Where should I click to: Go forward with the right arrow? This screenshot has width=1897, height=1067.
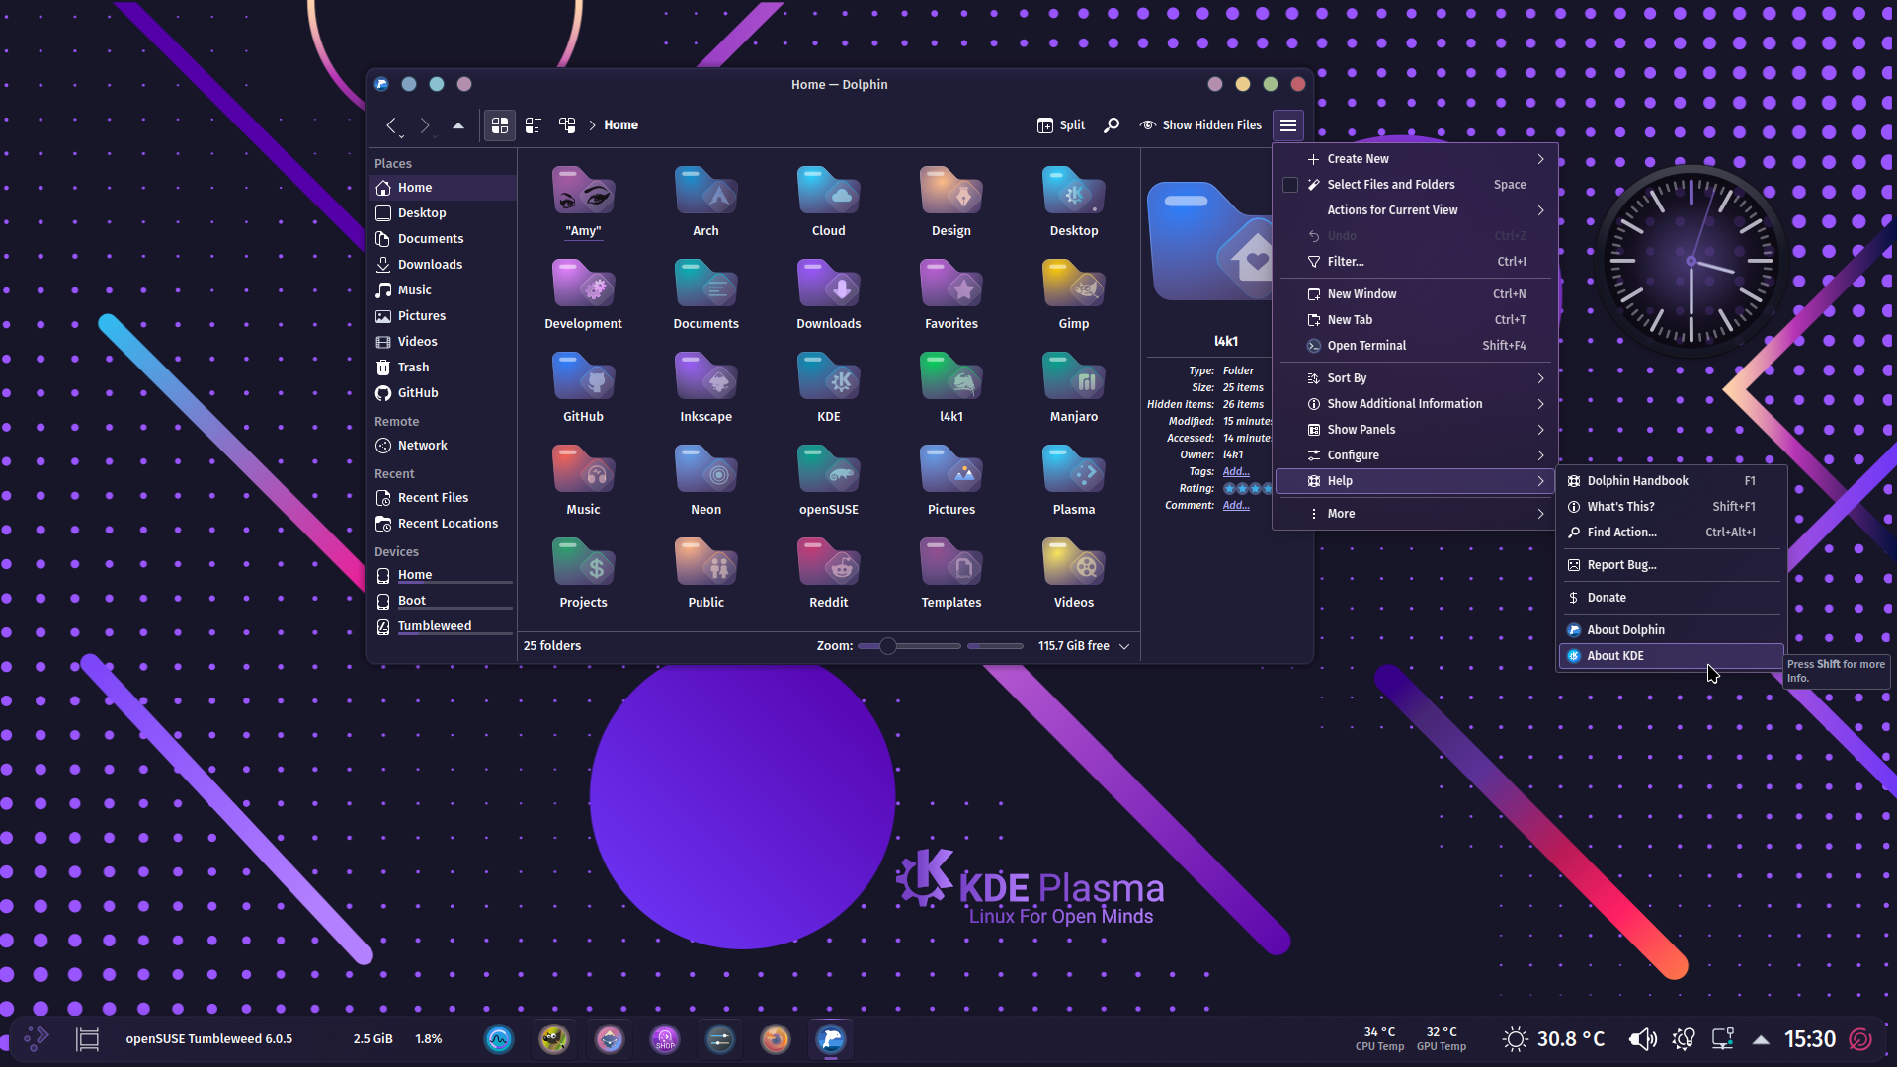[425, 125]
